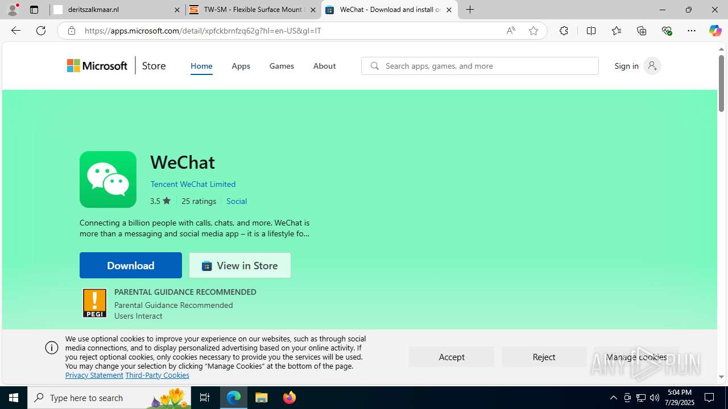This screenshot has height=409, width=728.
Task: Open Task View on the taskbar
Action: tap(205, 398)
